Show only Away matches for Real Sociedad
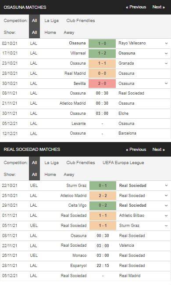 [x=69, y=175]
